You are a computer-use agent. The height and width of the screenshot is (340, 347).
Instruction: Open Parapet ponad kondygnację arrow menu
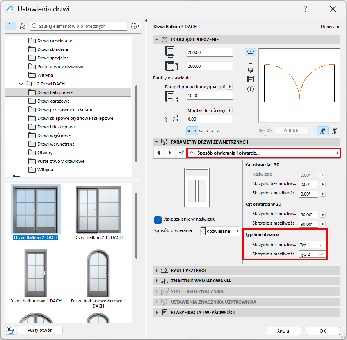click(230, 87)
